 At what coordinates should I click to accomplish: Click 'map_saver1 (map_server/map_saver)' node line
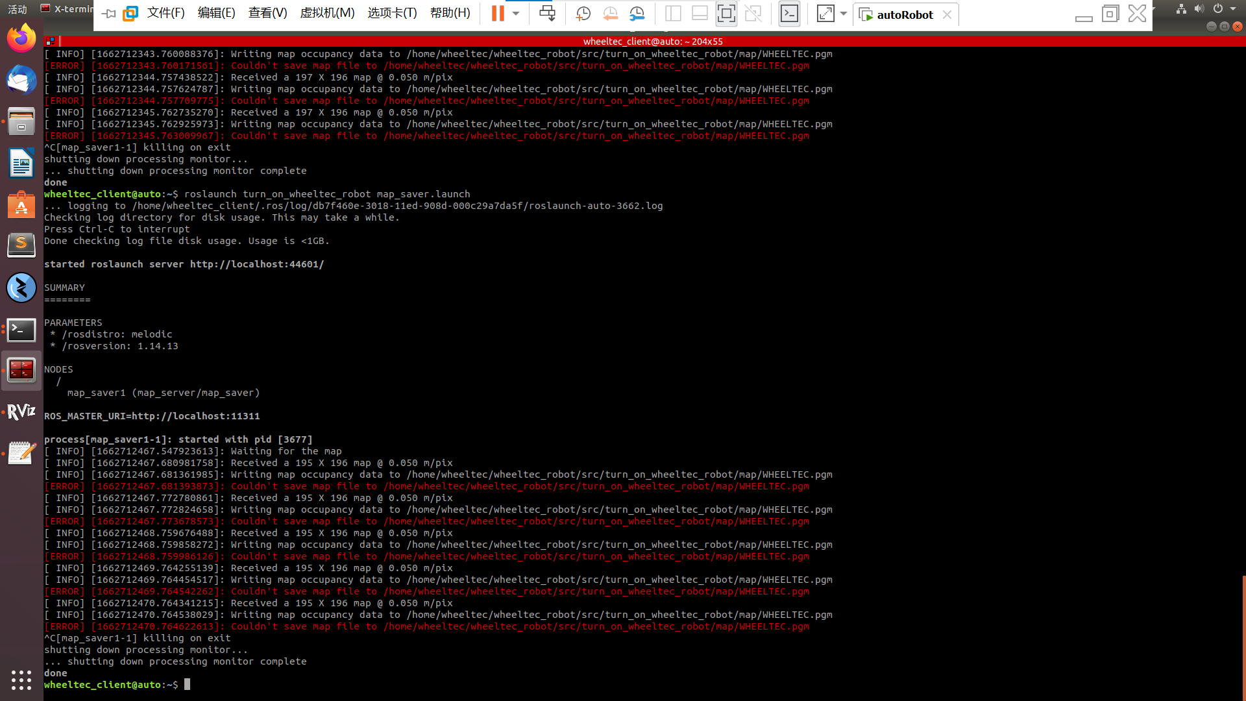click(x=164, y=393)
